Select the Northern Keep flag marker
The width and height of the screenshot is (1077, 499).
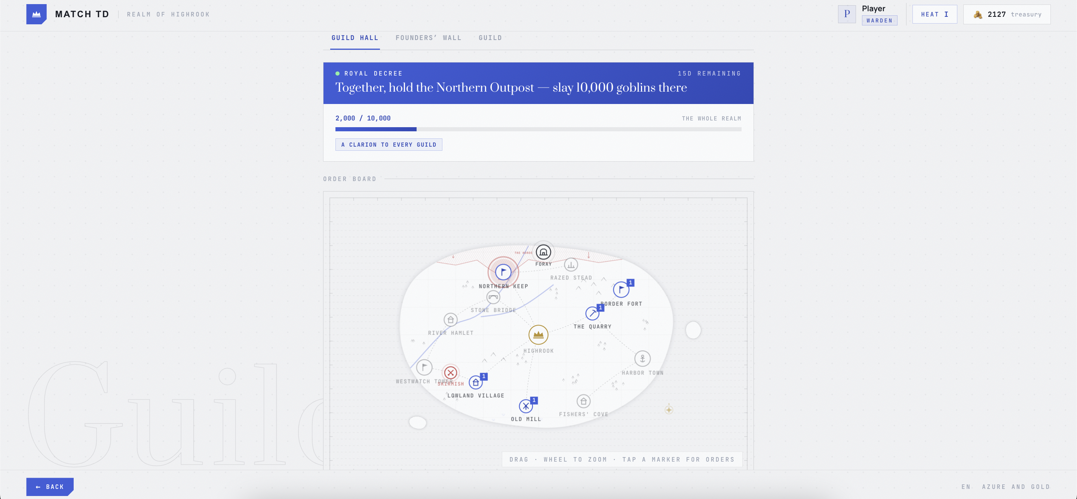[x=503, y=272]
